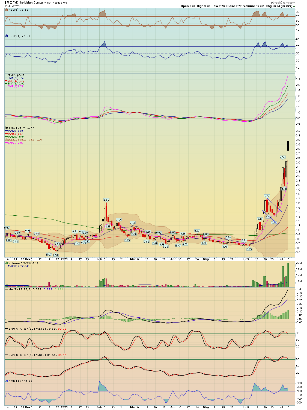This screenshot has width=307, height=410.
Task: Click the chart date '10-Jul-2023'
Action: coord(12,6)
